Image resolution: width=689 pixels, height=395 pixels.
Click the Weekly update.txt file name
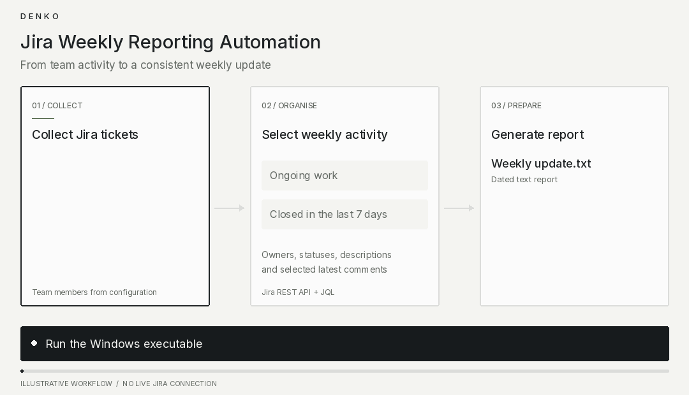pos(541,164)
